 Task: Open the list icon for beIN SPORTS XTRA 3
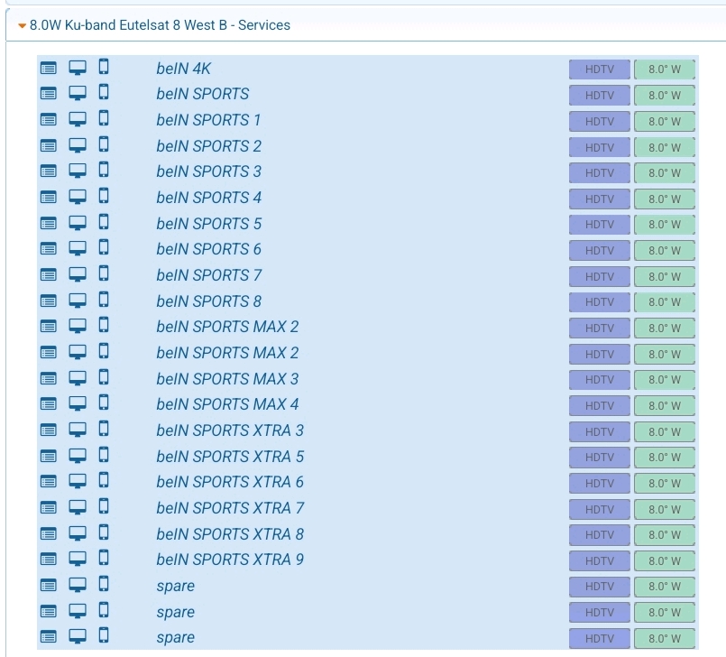tap(48, 430)
